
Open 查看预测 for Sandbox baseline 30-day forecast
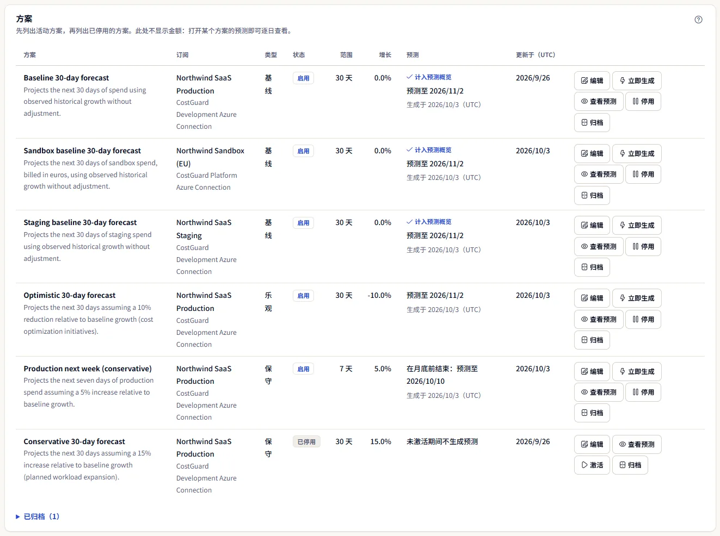tap(599, 174)
